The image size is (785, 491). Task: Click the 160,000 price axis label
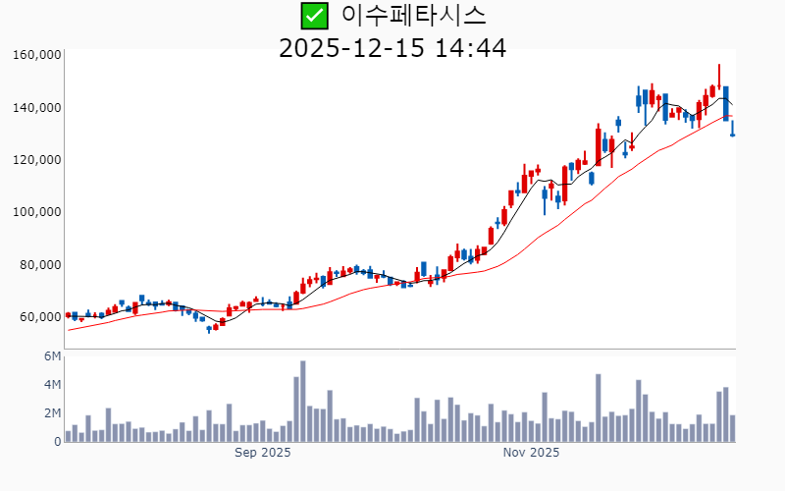[x=36, y=55]
